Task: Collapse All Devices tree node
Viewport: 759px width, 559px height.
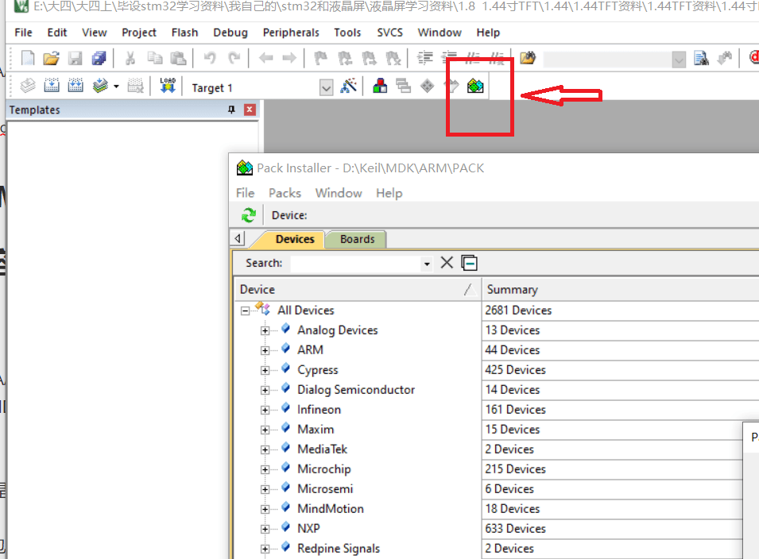Action: [x=246, y=311]
